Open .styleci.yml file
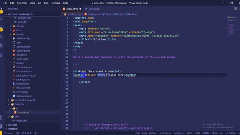Screen dimensions: 240x135 point(22,59)
